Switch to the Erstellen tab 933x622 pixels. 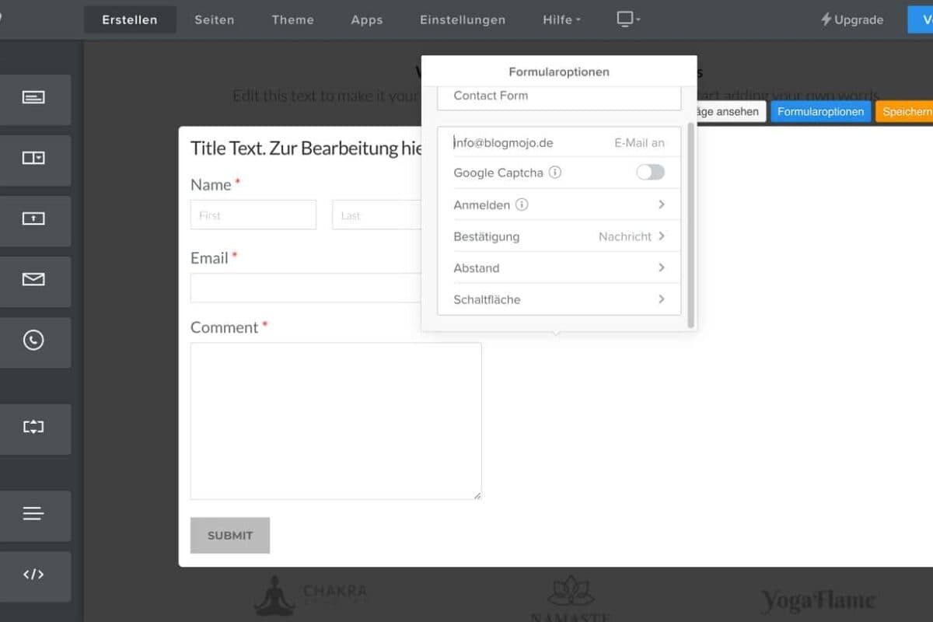[x=129, y=19]
